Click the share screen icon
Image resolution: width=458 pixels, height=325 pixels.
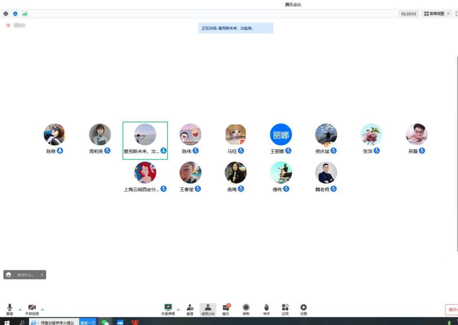click(x=168, y=308)
